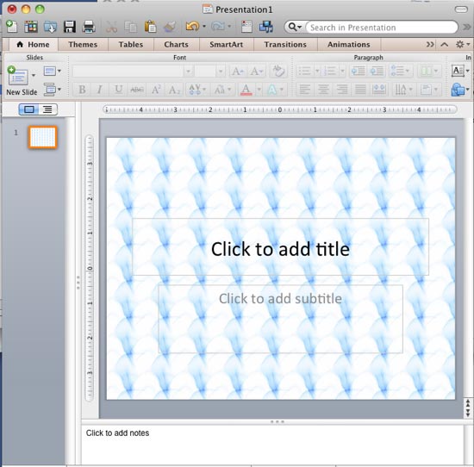Viewport: 474px width, 467px height.
Task: Open the slide Layout dropdown
Action: click(53, 72)
